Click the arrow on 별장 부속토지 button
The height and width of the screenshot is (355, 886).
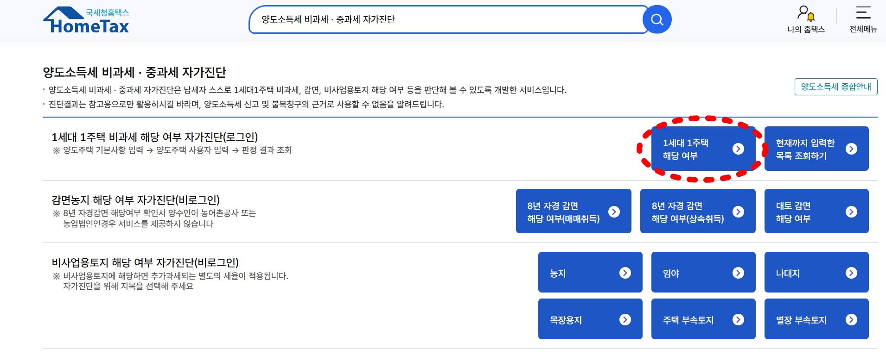point(851,319)
